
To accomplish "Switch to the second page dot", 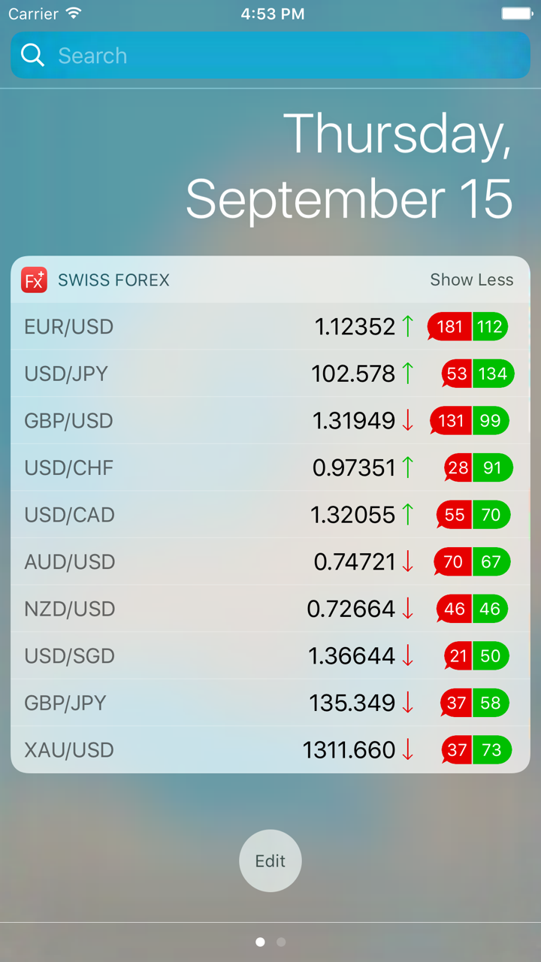I will coord(281,942).
